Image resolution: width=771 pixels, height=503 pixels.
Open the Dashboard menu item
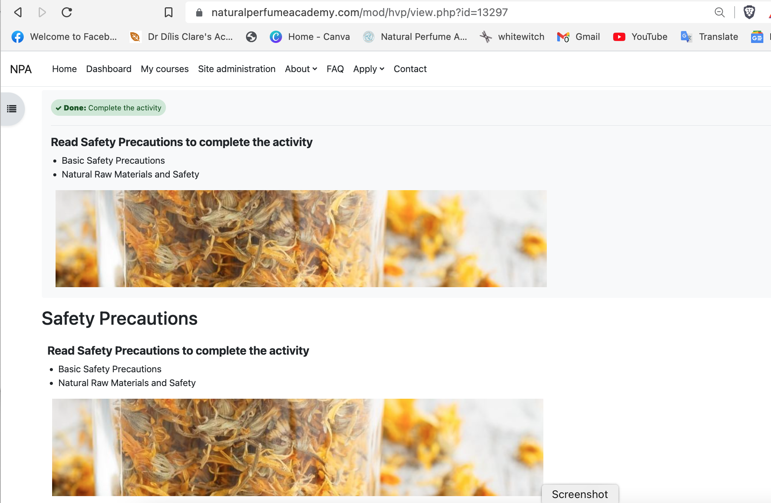pos(109,69)
